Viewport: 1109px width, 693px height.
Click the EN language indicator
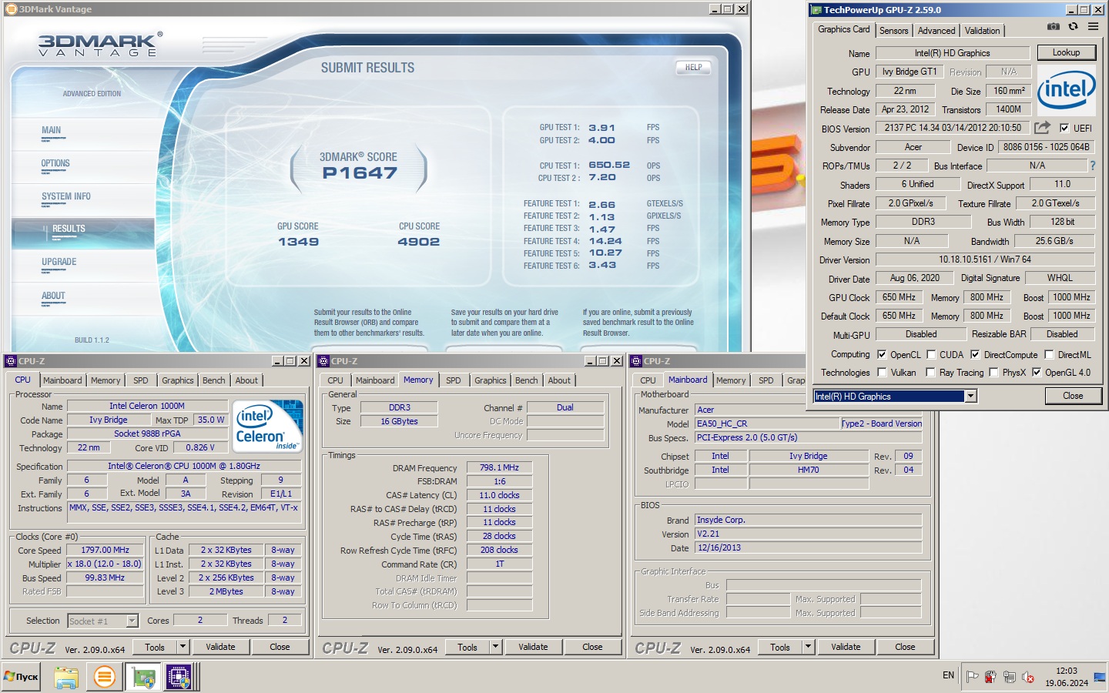point(948,675)
